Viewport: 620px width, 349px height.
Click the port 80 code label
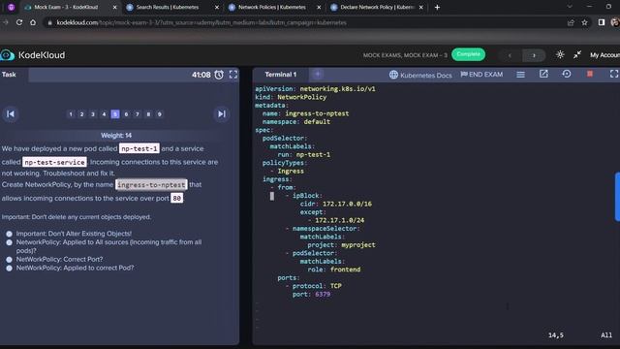[x=176, y=198]
